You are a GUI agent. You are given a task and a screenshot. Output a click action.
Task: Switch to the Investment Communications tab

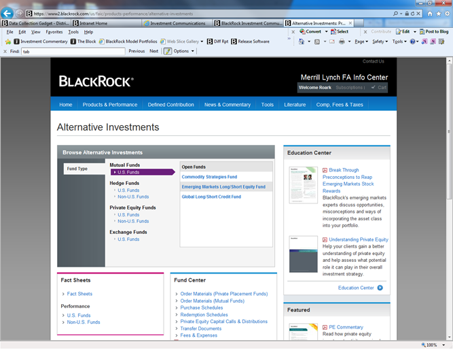pyautogui.click(x=177, y=23)
